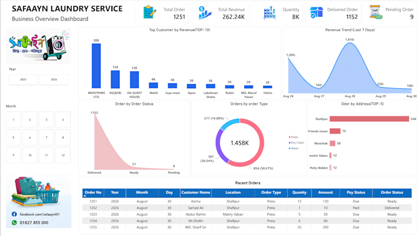The width and height of the screenshot is (418, 236).
Task: Click the Total Order clipboard icon
Action: point(149,12)
